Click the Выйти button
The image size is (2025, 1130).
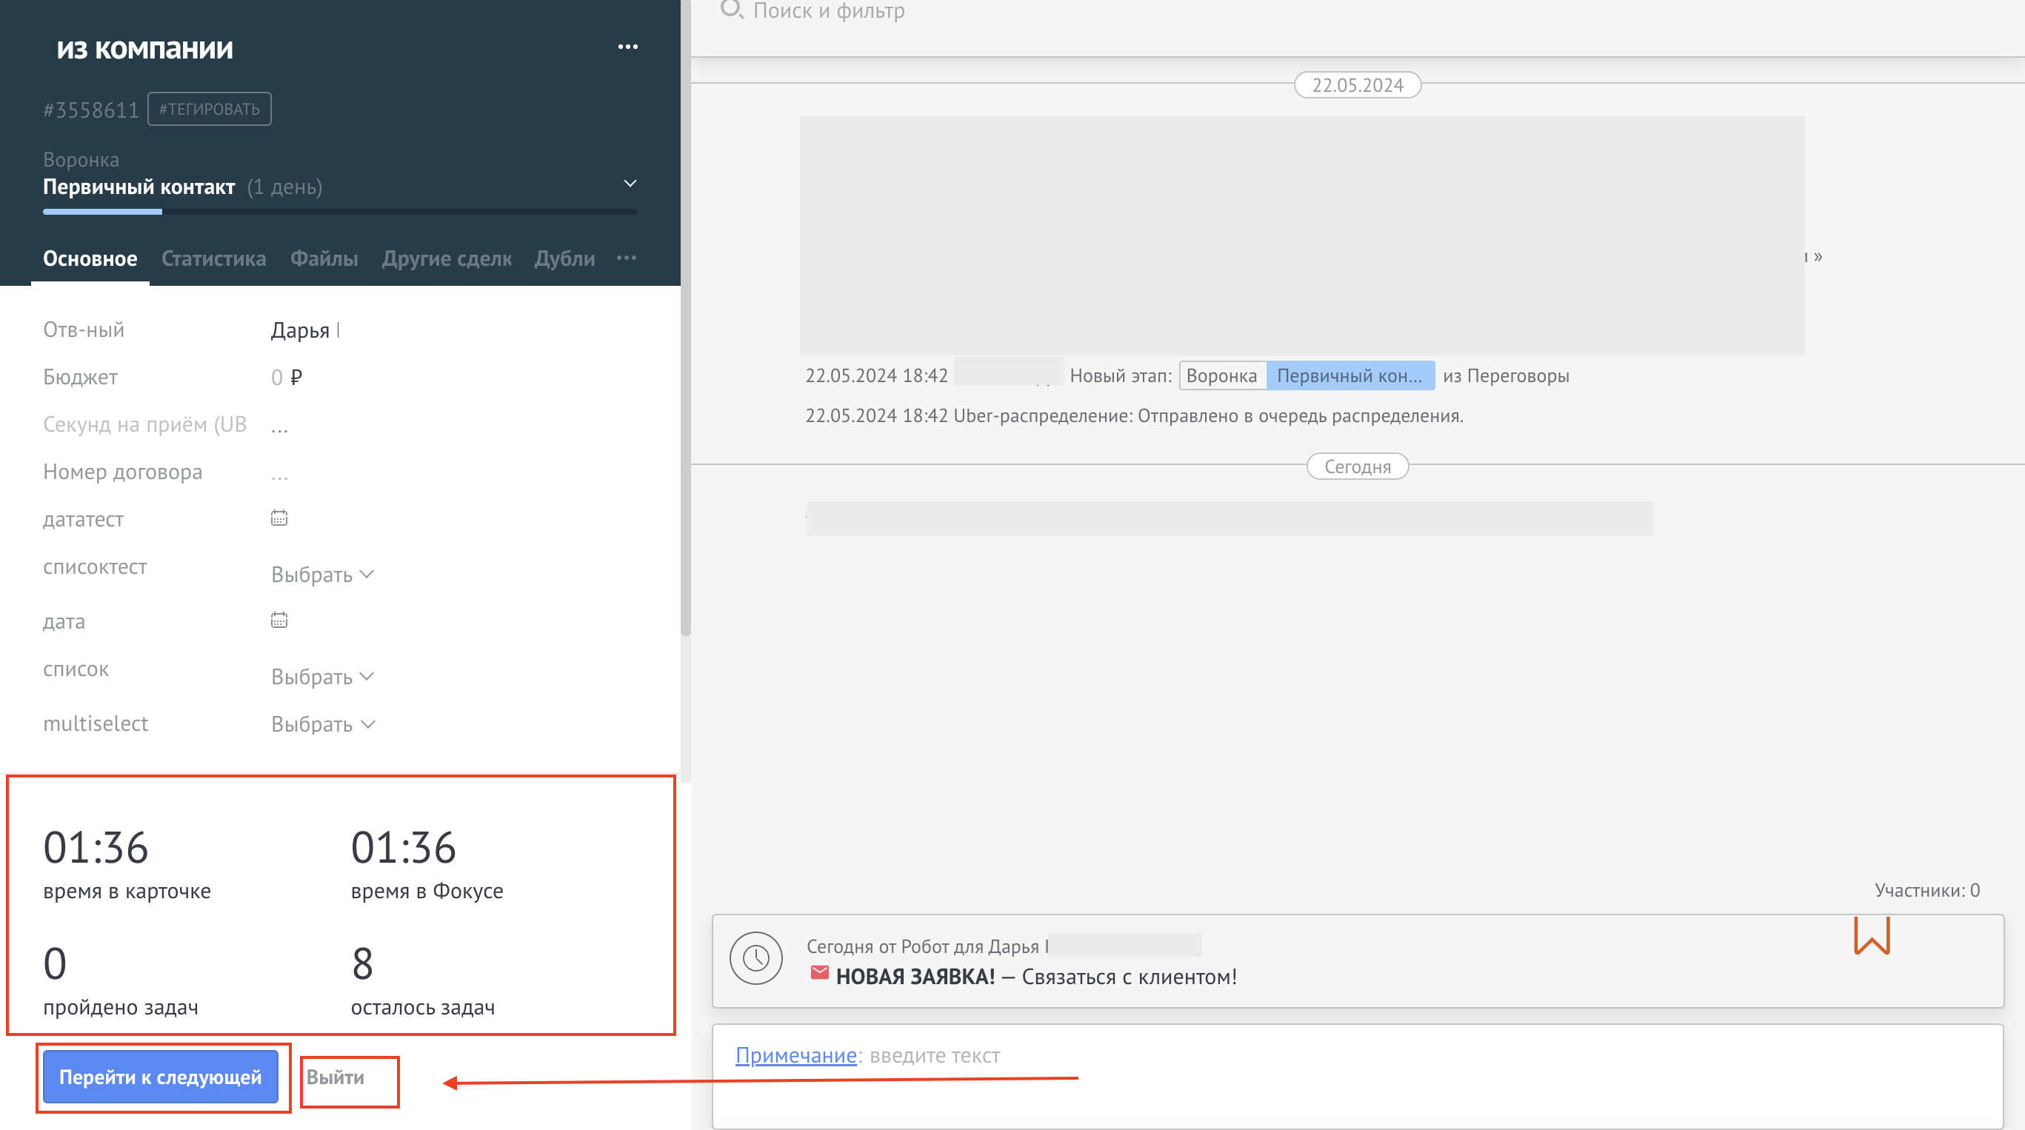[336, 1077]
